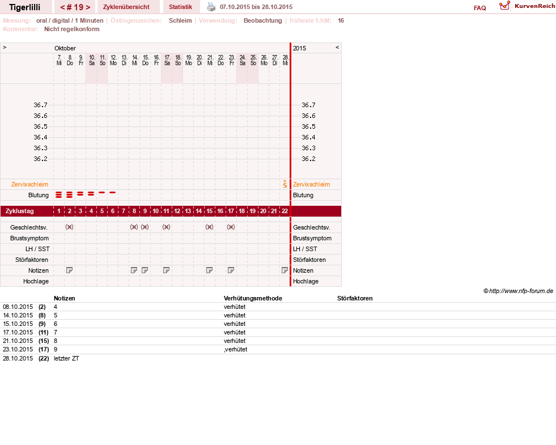This screenshot has height=445, width=556.
Task: Click the Zyklustag header label
Action: coord(19,211)
